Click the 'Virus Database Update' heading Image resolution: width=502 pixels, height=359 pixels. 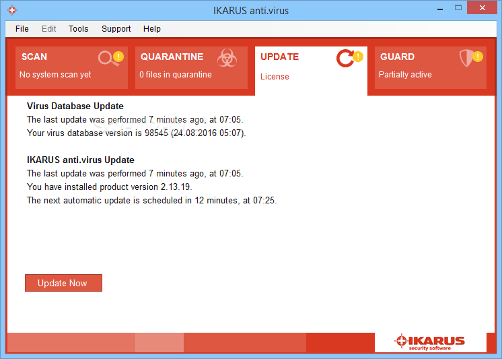click(75, 106)
